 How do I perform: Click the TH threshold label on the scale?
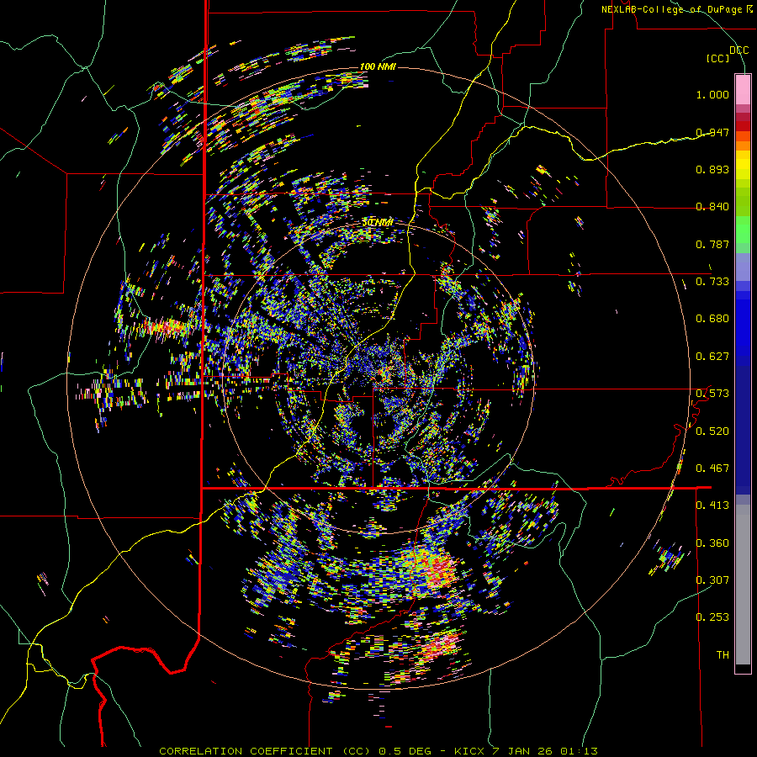click(x=723, y=655)
